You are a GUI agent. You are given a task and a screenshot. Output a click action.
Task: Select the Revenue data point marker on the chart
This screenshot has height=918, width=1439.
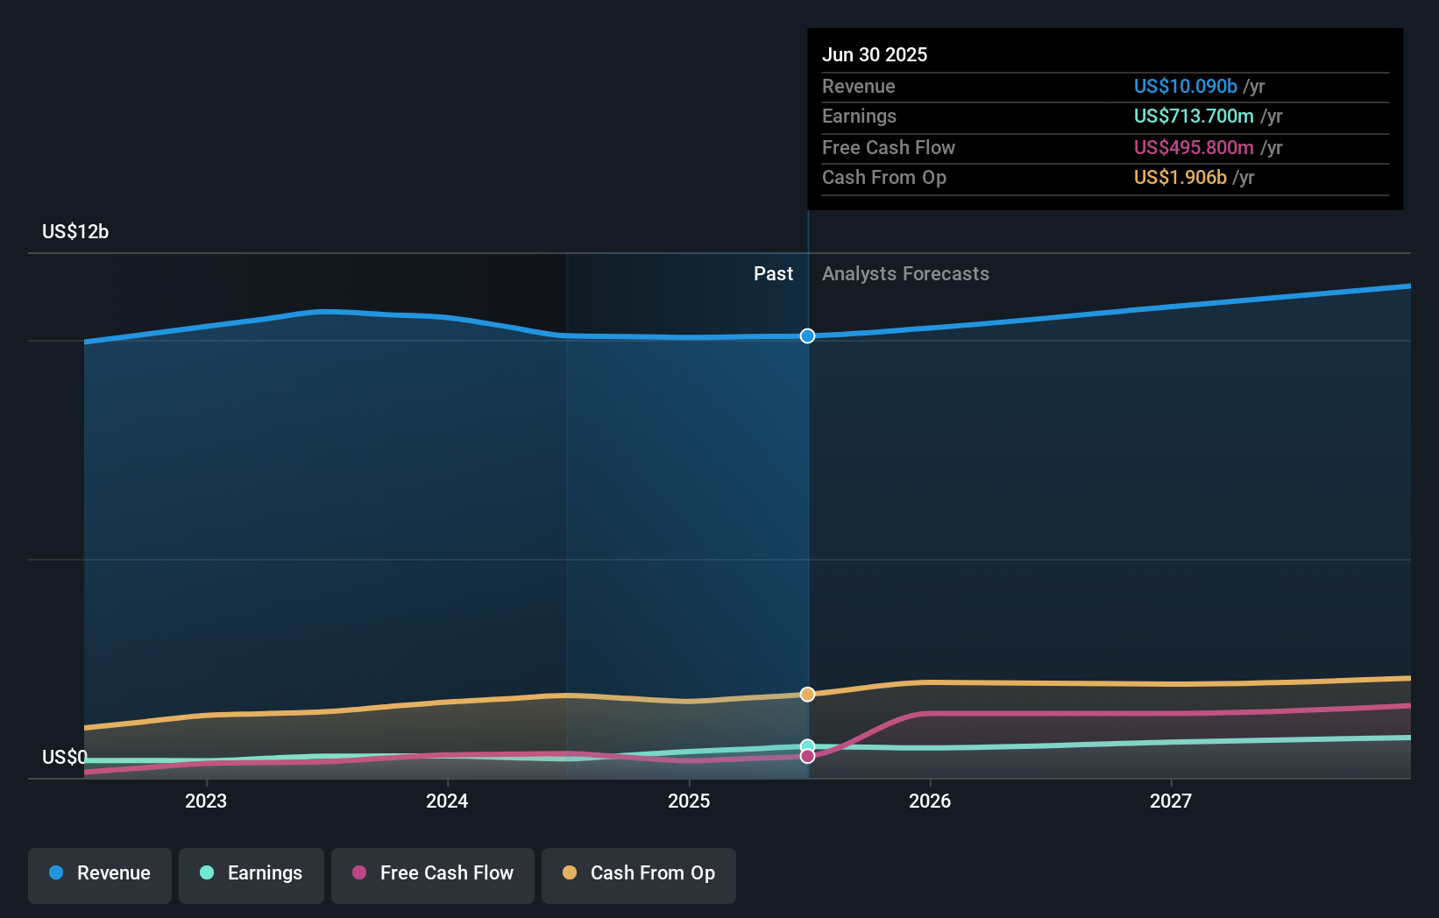coord(807,336)
